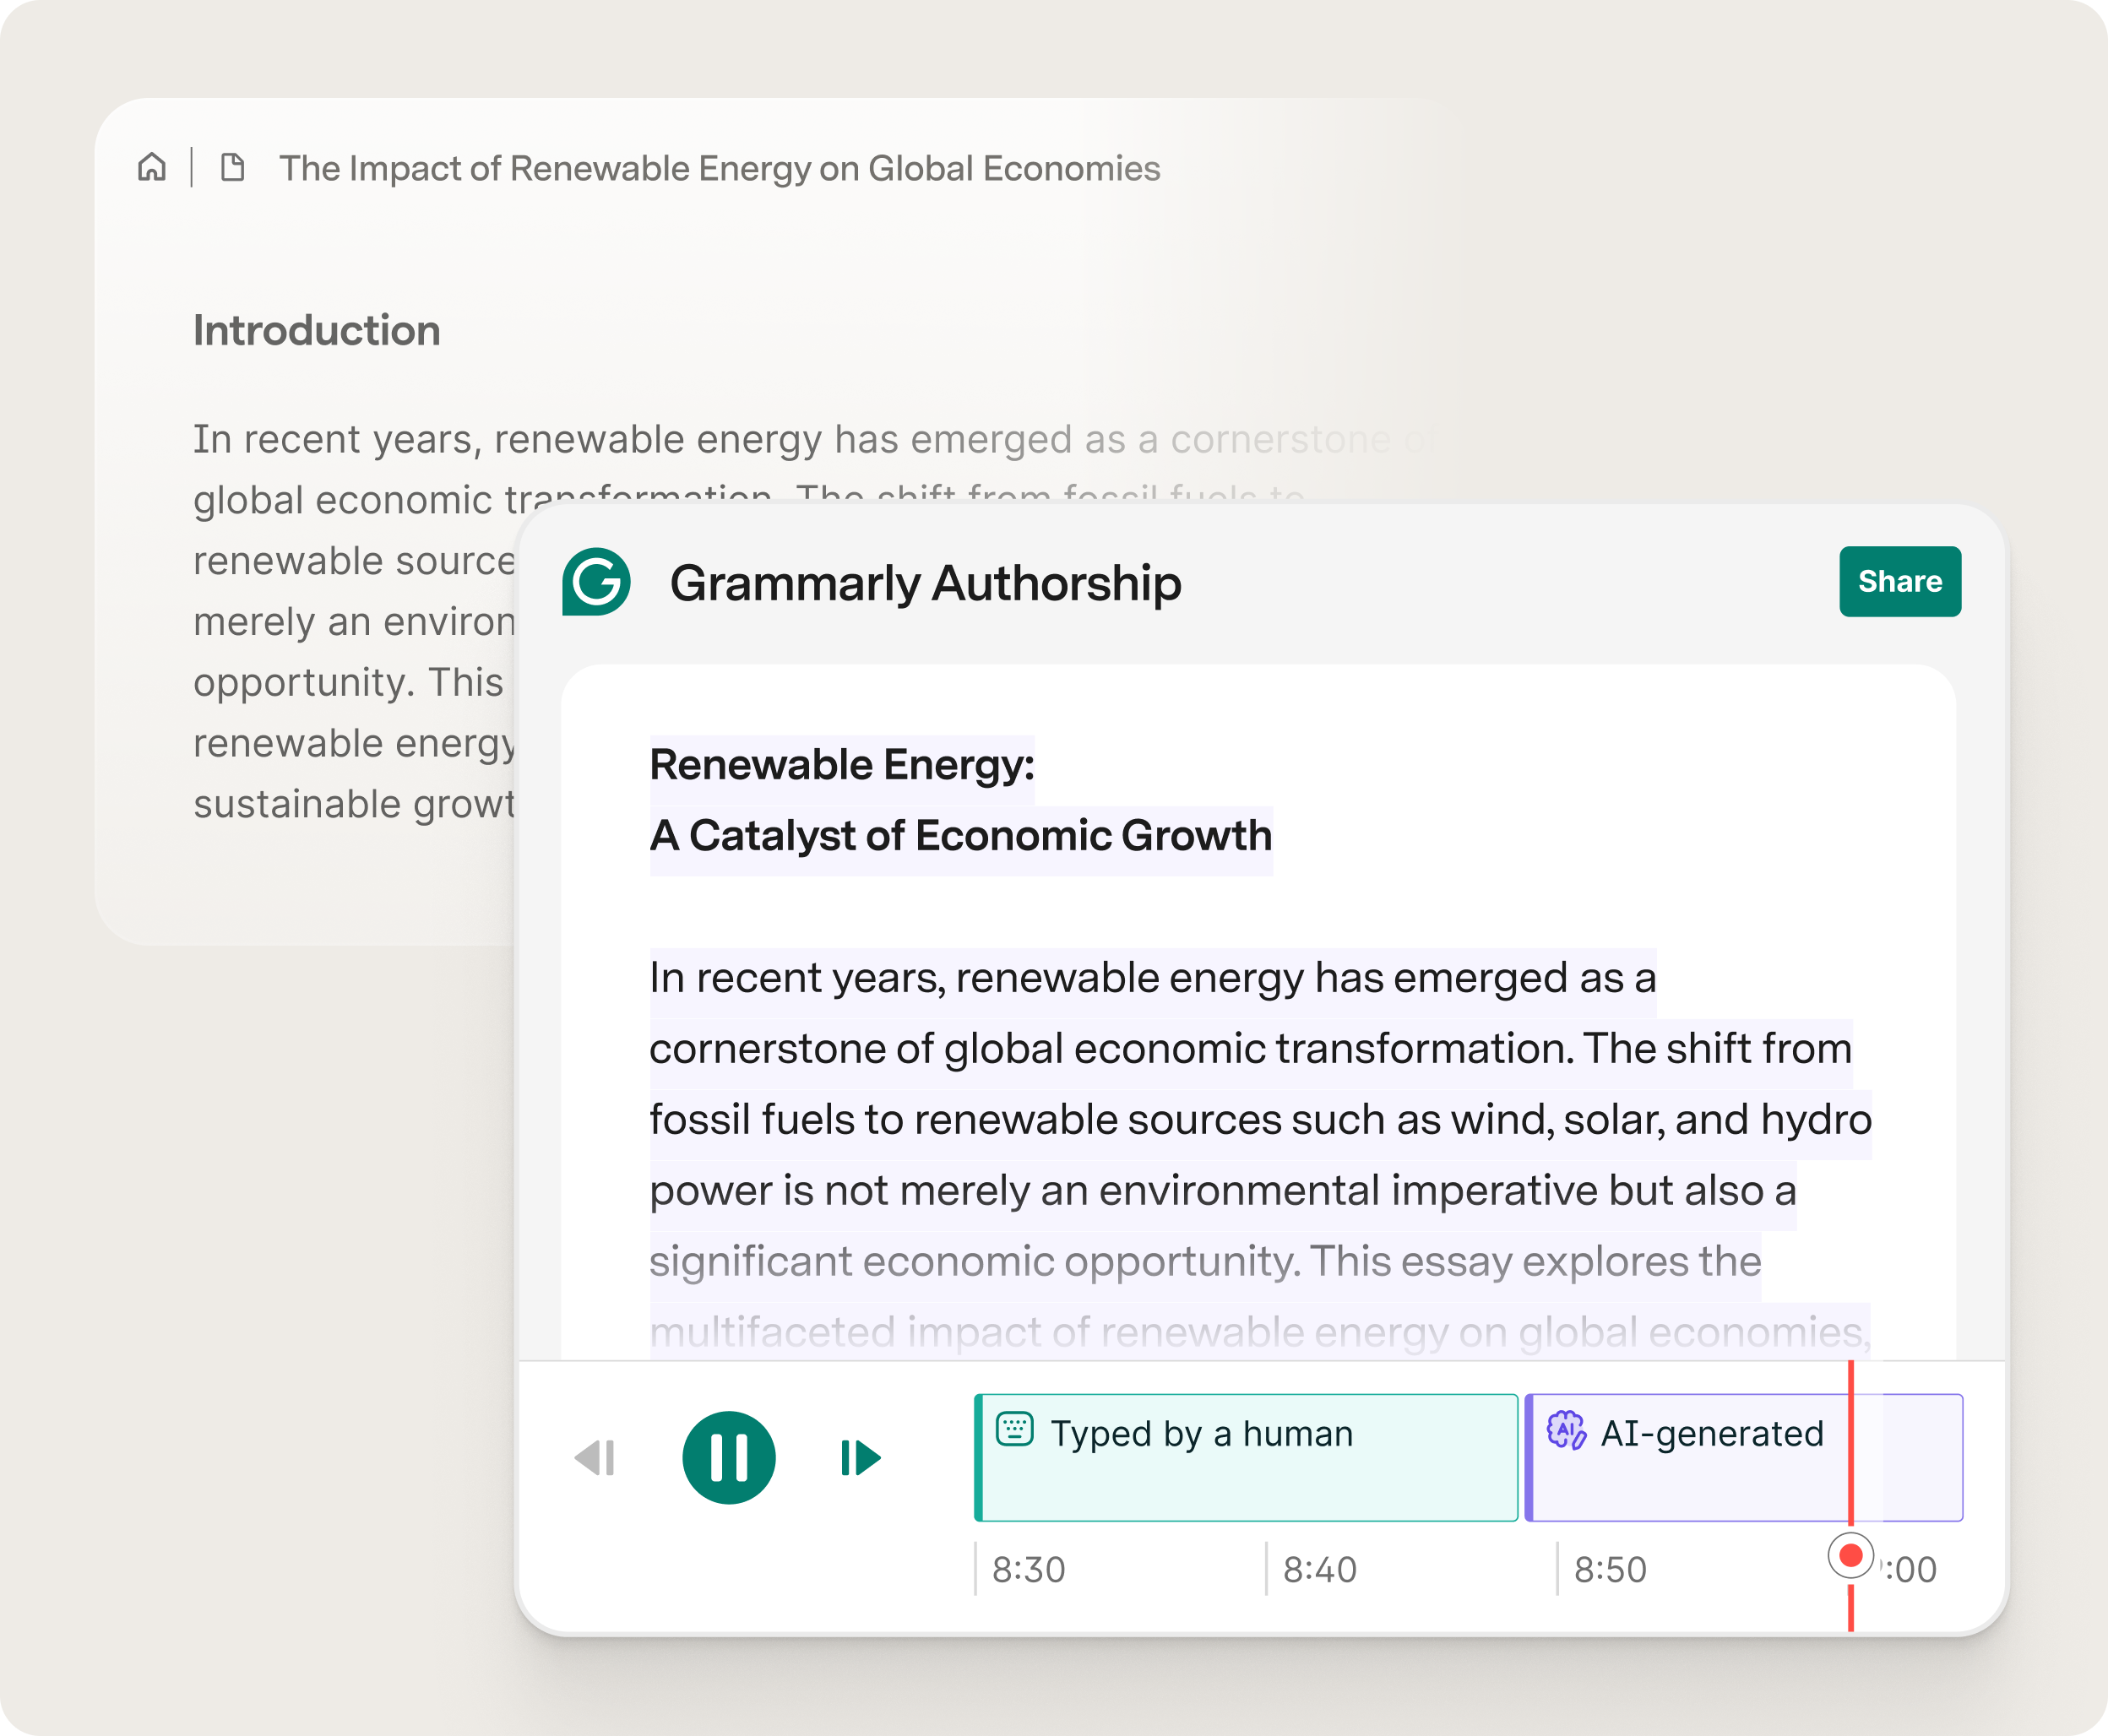Click the line fossil fuels to renewable sources
The width and height of the screenshot is (2108, 1736).
(1260, 1119)
